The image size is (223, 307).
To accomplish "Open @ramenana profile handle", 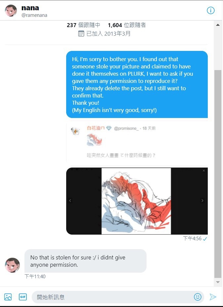I will tap(34, 15).
